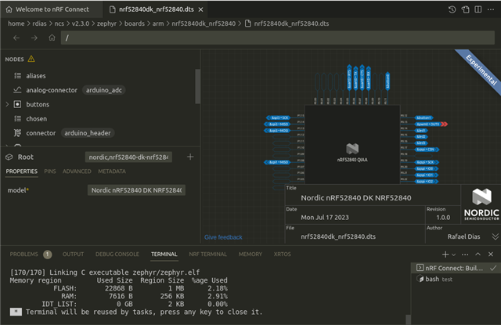Click the zephyr breadcrumb segment
This screenshot has height=325, width=501.
coord(106,23)
